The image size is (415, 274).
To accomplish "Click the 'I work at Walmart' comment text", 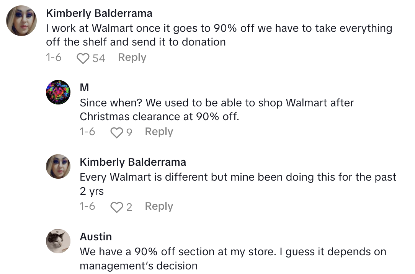I will 219,35.
